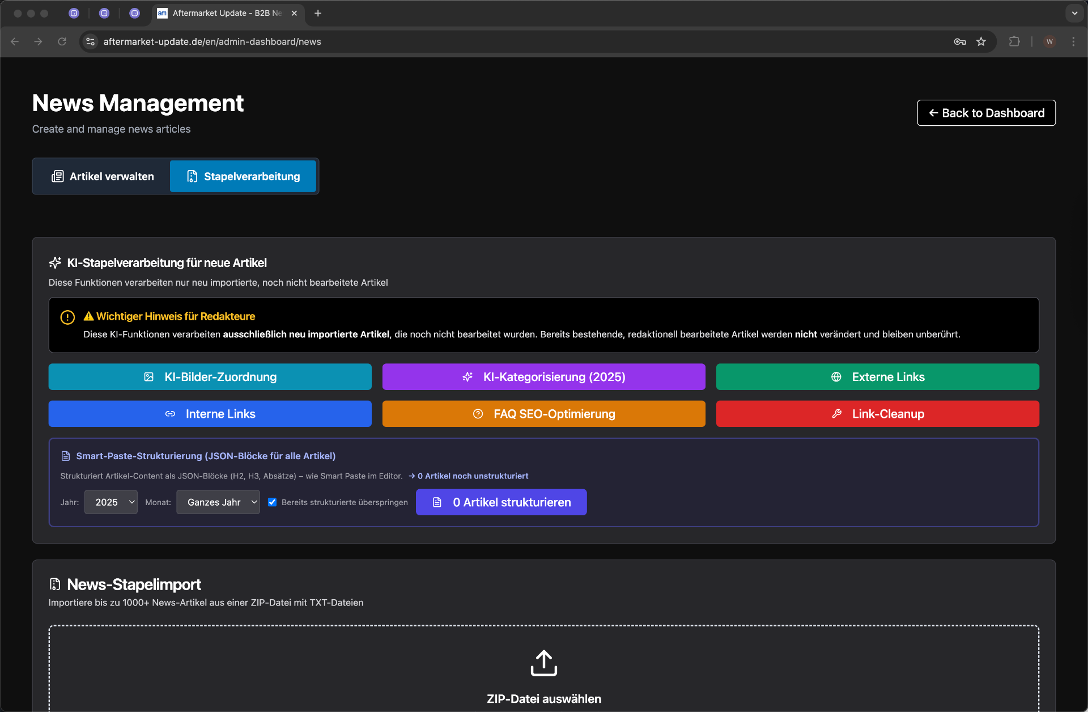
Task: Click upload arrow icon in ZIP dropzone
Action: pyautogui.click(x=544, y=663)
